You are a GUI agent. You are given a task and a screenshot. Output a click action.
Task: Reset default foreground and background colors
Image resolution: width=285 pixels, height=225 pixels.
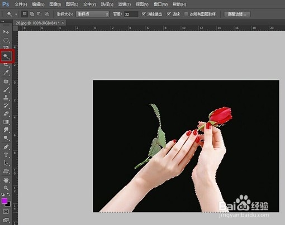[3, 194]
